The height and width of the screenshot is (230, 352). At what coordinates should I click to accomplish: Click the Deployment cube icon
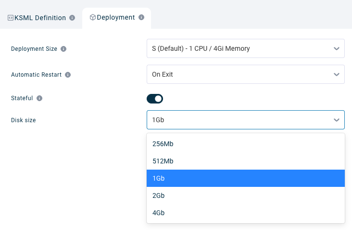(92, 17)
